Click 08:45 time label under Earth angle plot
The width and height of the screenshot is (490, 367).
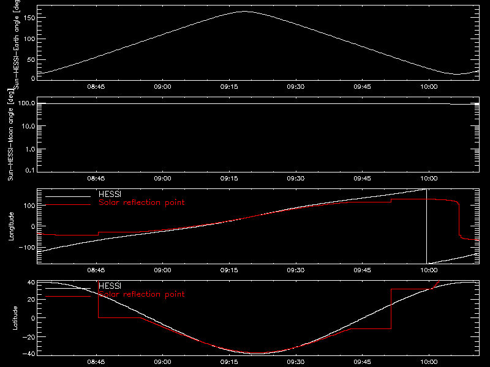coord(96,86)
